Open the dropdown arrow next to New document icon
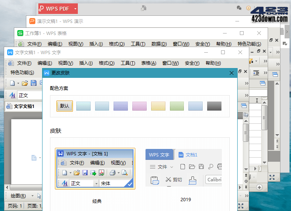291x211 pixels. coord(18,83)
